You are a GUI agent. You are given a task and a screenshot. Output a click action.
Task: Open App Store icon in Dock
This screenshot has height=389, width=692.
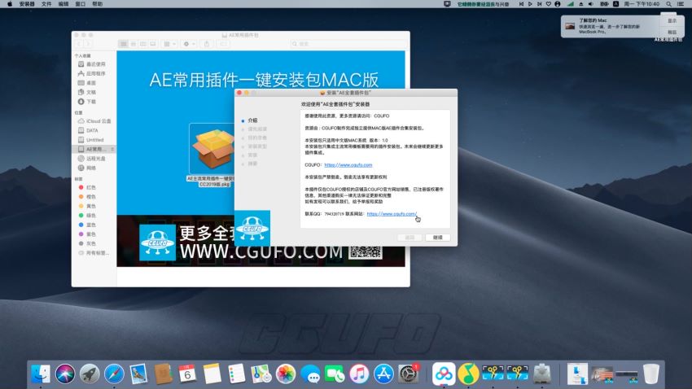(383, 374)
